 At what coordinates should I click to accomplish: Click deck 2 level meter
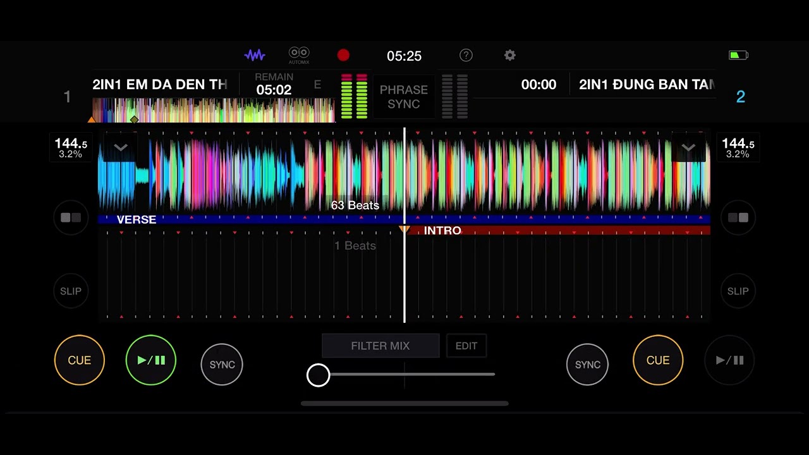tap(454, 97)
